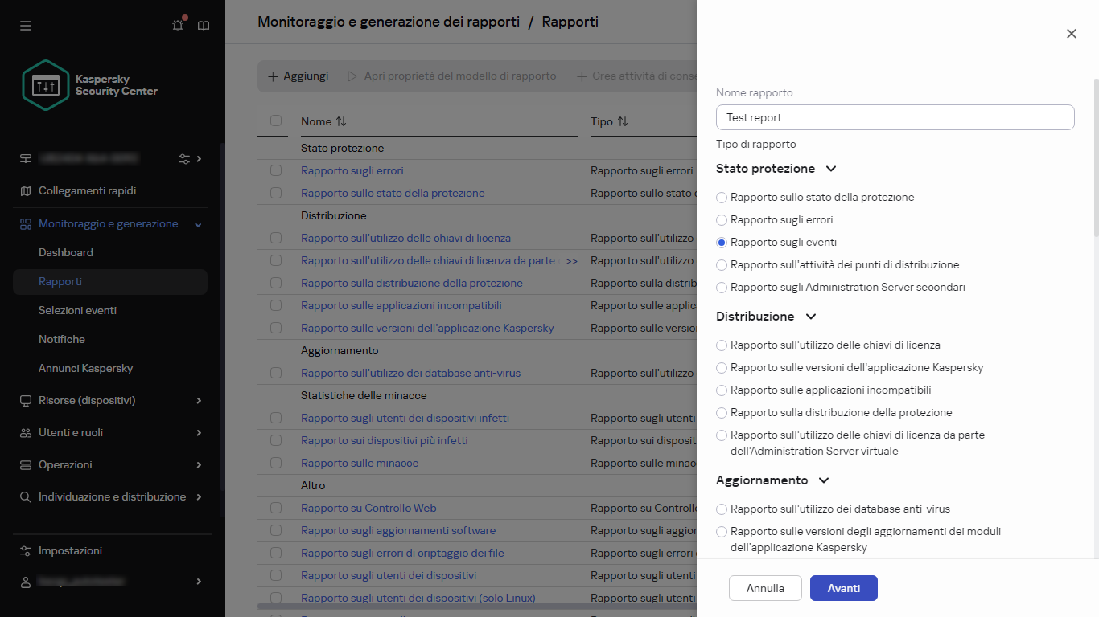This screenshot has width=1099, height=617.
Task: Collapse the Stato protezione section
Action: (x=831, y=169)
